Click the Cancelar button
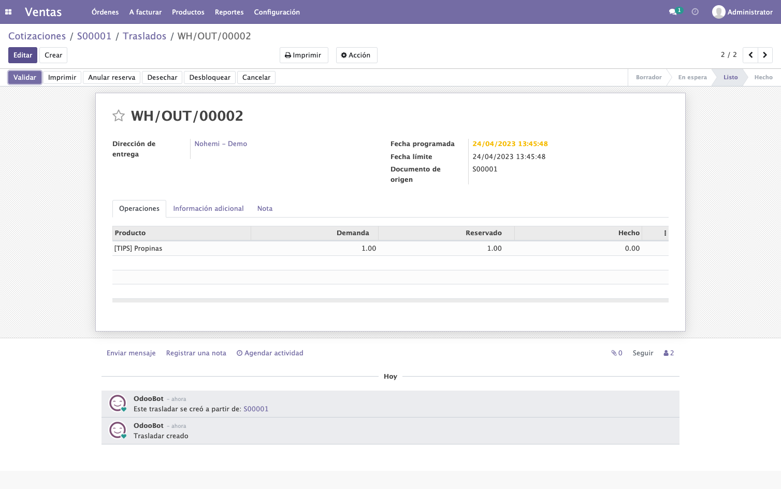The width and height of the screenshot is (781, 489). tap(256, 77)
